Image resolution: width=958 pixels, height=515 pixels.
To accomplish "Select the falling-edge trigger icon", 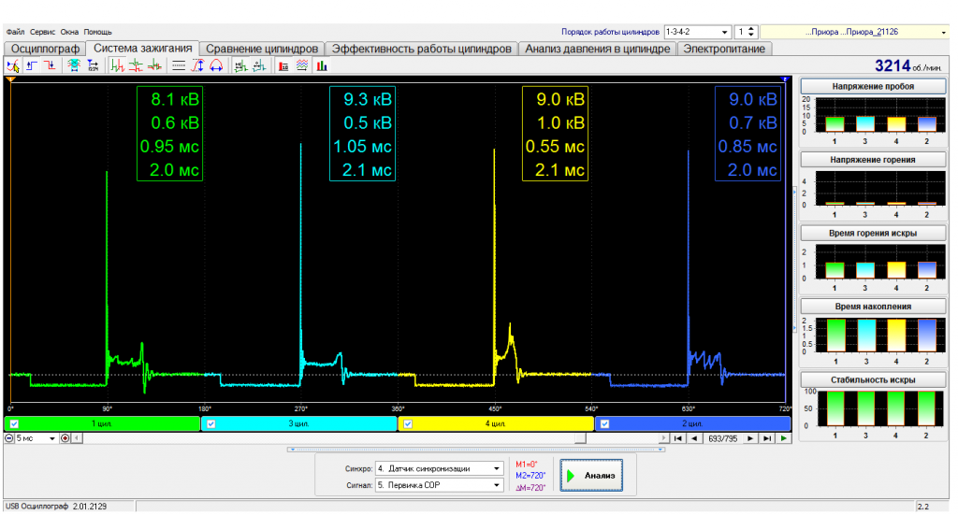I will tap(51, 65).
